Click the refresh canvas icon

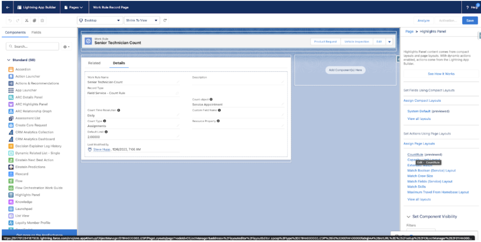[165, 21]
